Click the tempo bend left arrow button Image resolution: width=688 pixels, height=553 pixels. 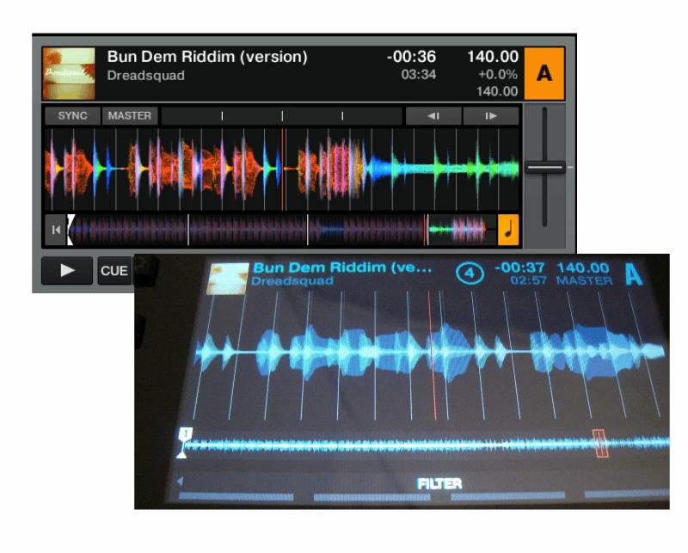tap(433, 116)
